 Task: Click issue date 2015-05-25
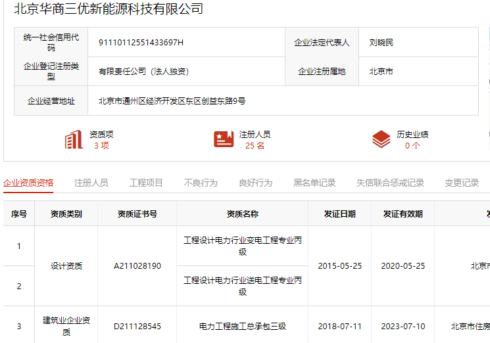click(339, 266)
